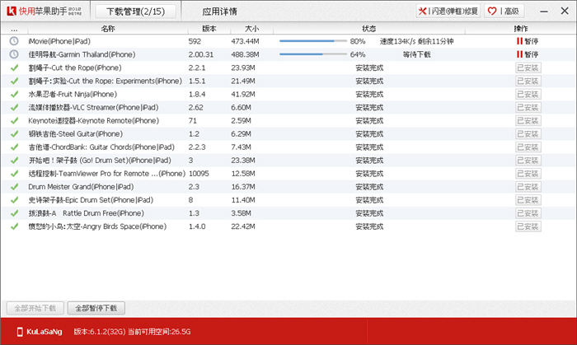Click 已安装 button for Drum Meister Grand
Image resolution: width=577 pixels, height=345 pixels.
pos(528,187)
